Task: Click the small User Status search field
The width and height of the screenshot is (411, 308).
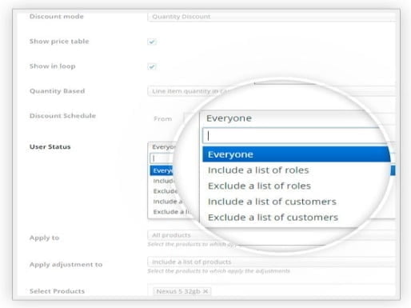Action: click(x=162, y=158)
